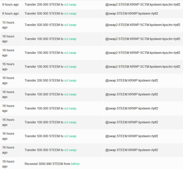Click the 'Received 3000.990 STEEM from' text
The width and height of the screenshot is (183, 169).
point(47,164)
